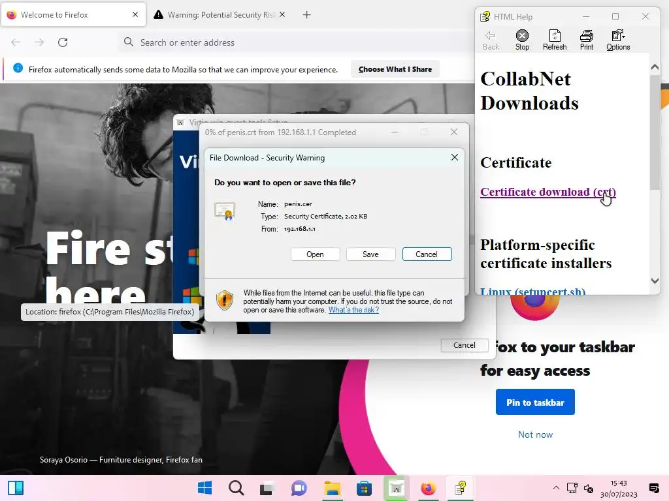Click the warning shield icon in the dialog
This screenshot has width=669, height=501.
click(225, 300)
